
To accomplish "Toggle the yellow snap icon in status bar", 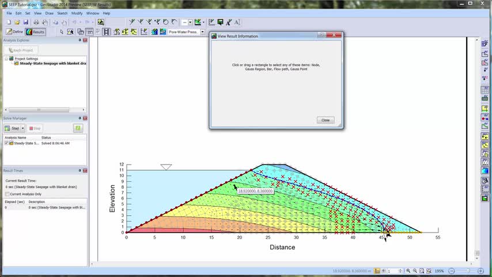I will pyautogui.click(x=377, y=271).
